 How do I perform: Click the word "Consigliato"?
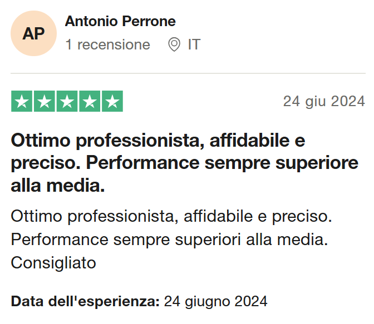click(53, 262)
